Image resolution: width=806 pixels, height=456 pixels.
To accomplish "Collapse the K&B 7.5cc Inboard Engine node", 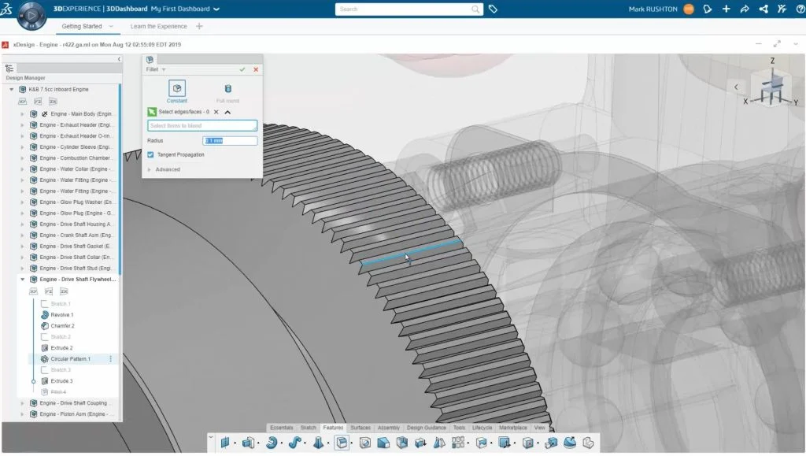I will [12, 90].
